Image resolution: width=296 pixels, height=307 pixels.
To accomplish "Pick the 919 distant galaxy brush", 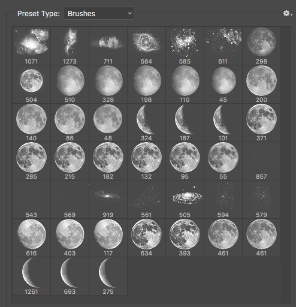I will (108, 199).
